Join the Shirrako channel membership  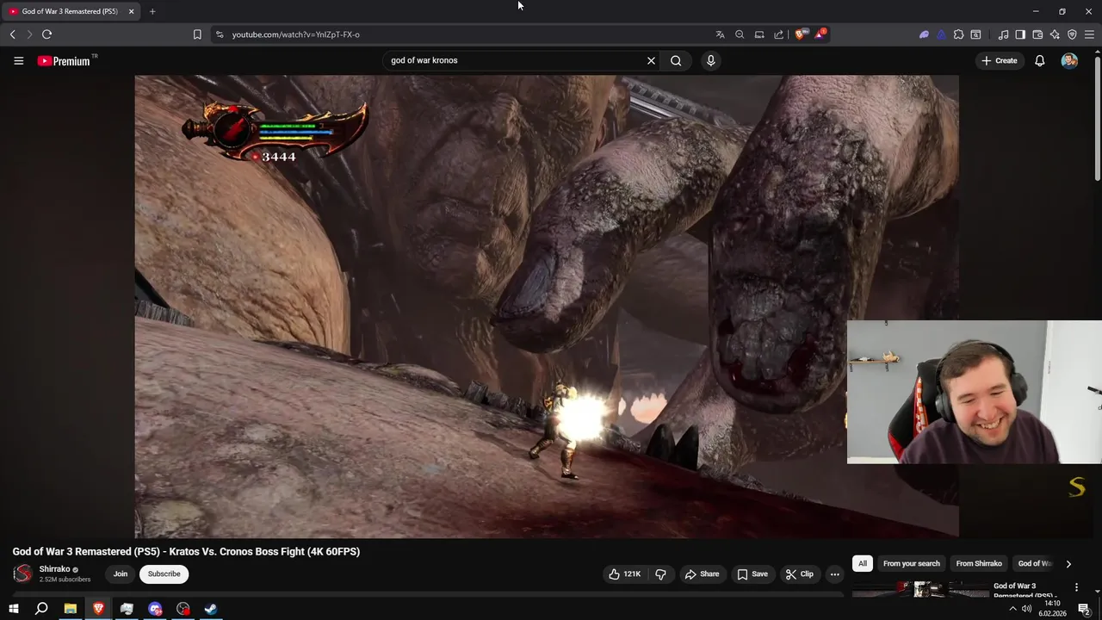(121, 573)
